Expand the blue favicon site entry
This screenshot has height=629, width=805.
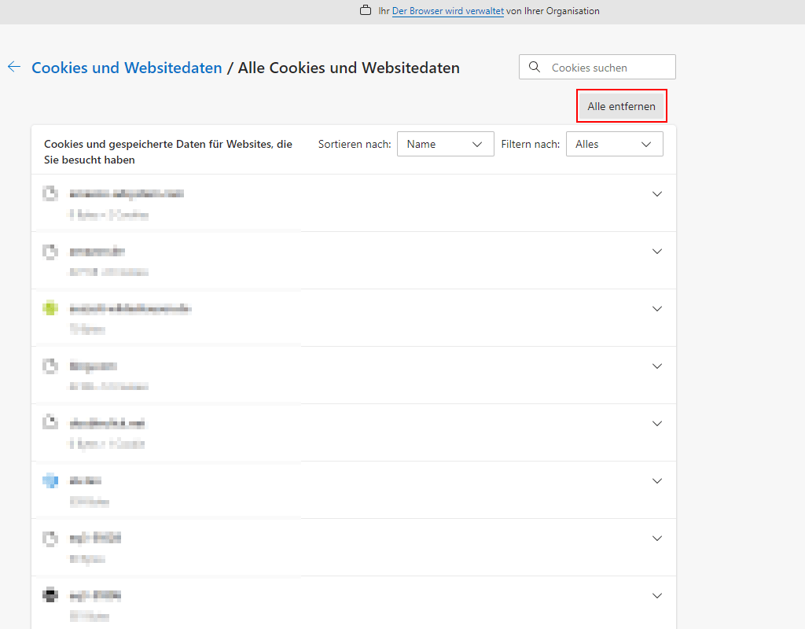tap(657, 480)
